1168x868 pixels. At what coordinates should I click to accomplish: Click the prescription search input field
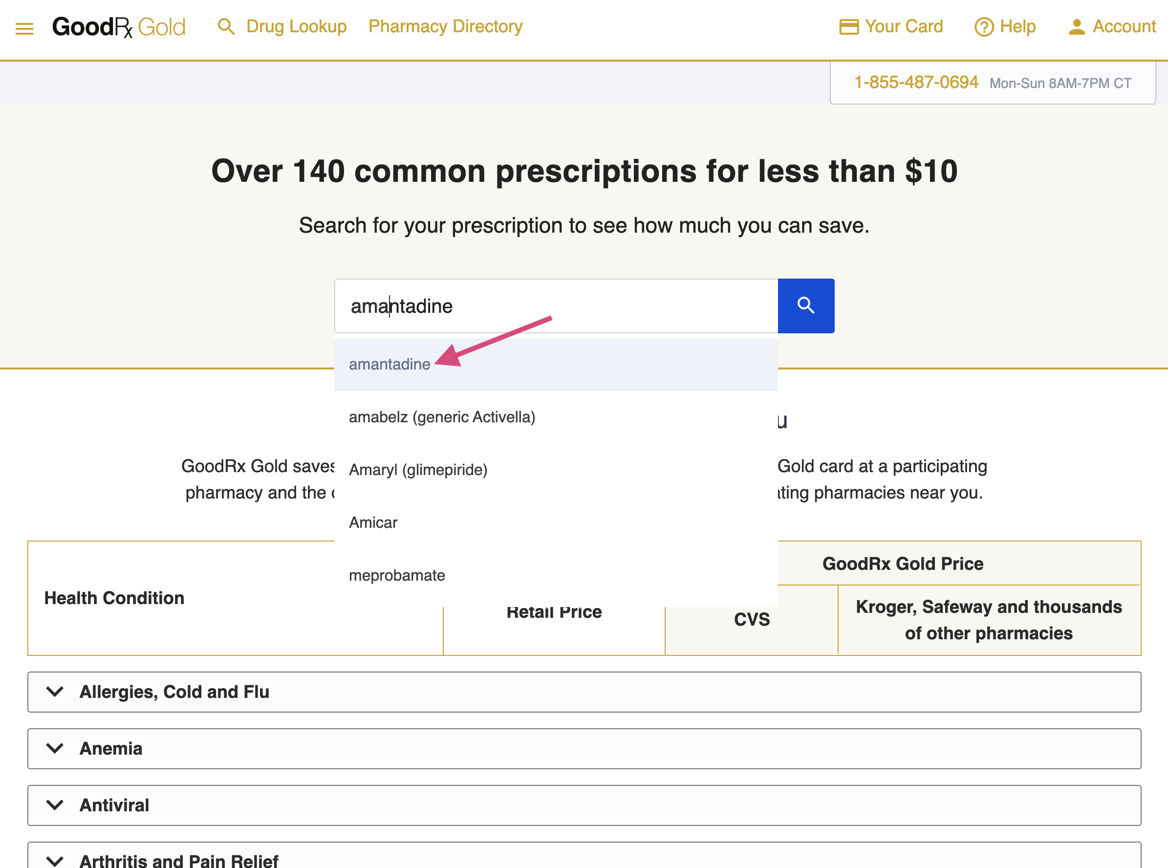coord(556,306)
